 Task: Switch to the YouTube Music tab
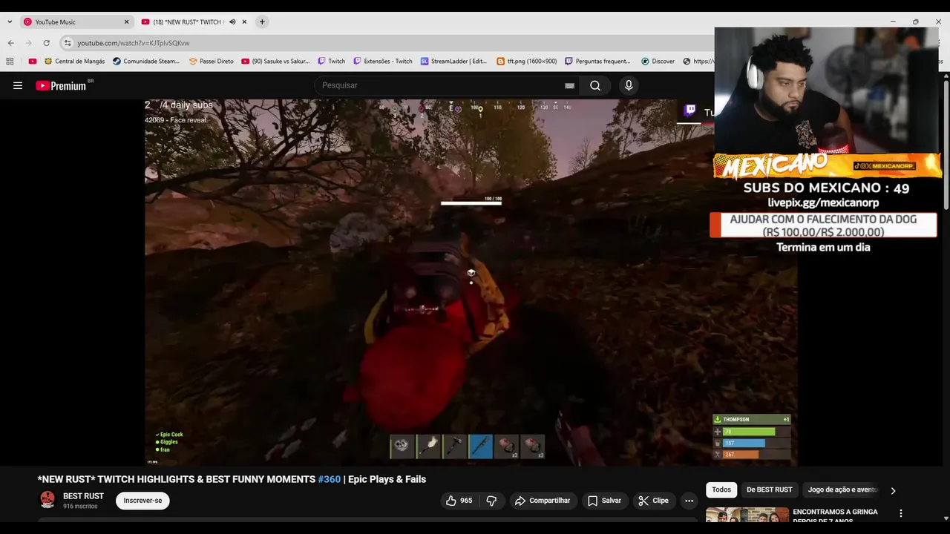click(x=76, y=22)
